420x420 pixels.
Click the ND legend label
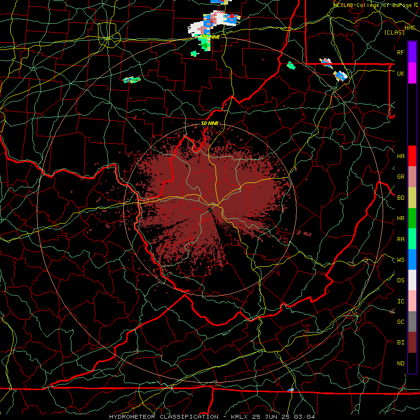(401, 364)
